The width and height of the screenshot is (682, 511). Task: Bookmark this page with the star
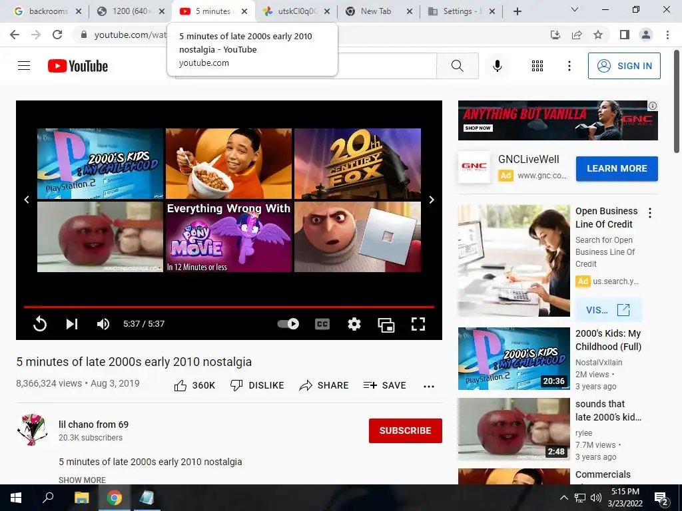(x=598, y=35)
